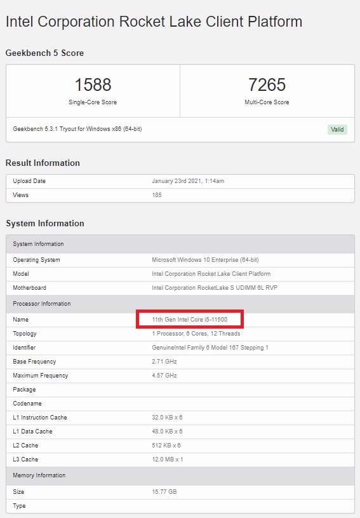Click the Single-Core Score label
The image size is (360, 518).
(x=93, y=102)
